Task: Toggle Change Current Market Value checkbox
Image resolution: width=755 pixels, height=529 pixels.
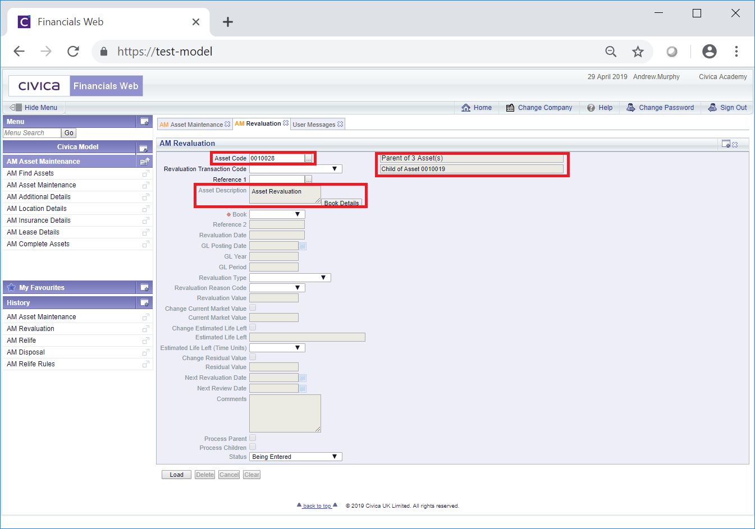Action: (x=253, y=307)
